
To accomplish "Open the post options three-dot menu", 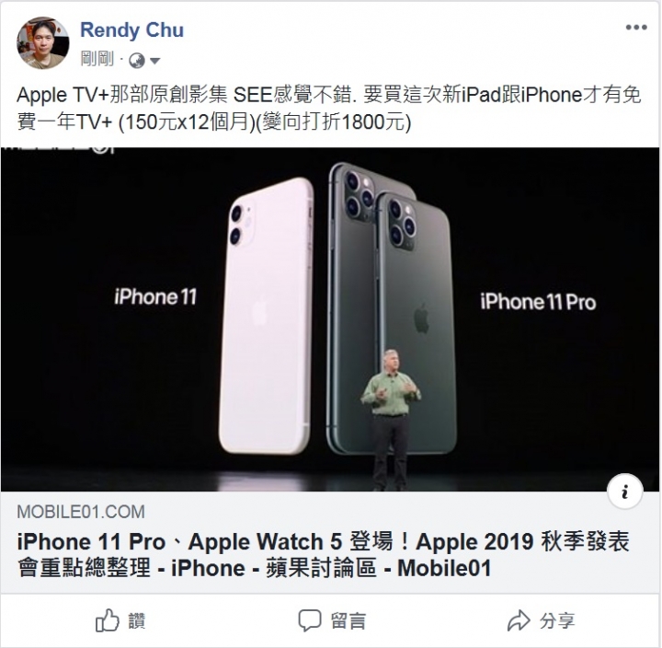I will 636,28.
